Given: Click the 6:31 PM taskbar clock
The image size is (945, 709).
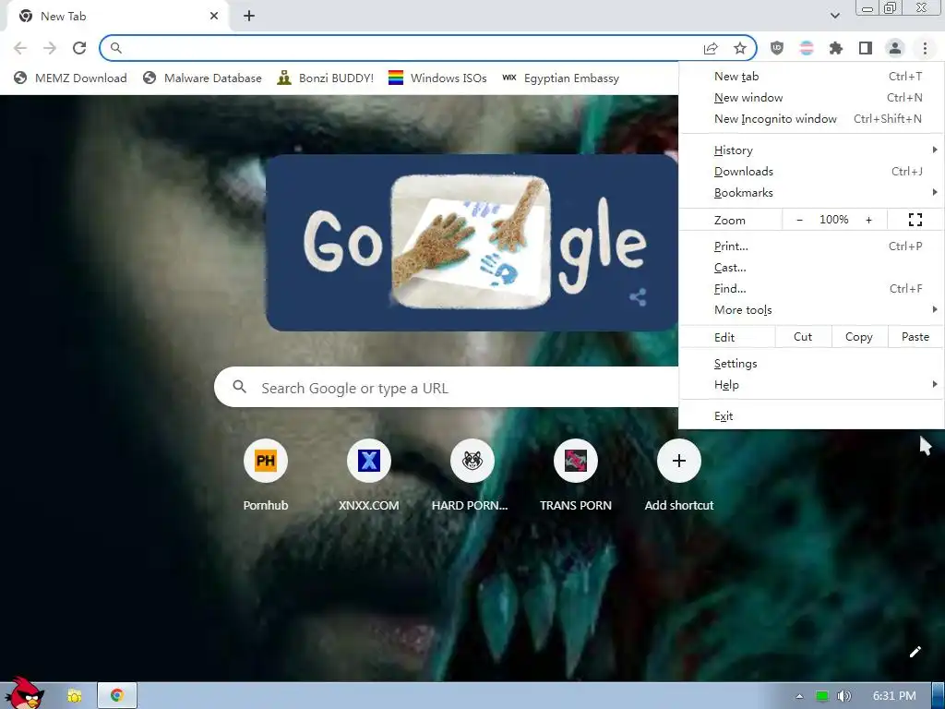Looking at the screenshot, I should (894, 696).
